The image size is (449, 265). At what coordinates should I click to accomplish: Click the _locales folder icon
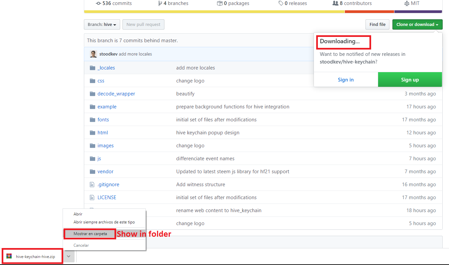(x=93, y=68)
